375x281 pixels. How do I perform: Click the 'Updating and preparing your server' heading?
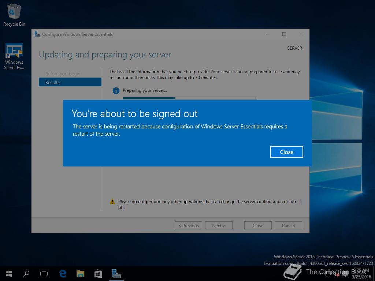[105, 55]
